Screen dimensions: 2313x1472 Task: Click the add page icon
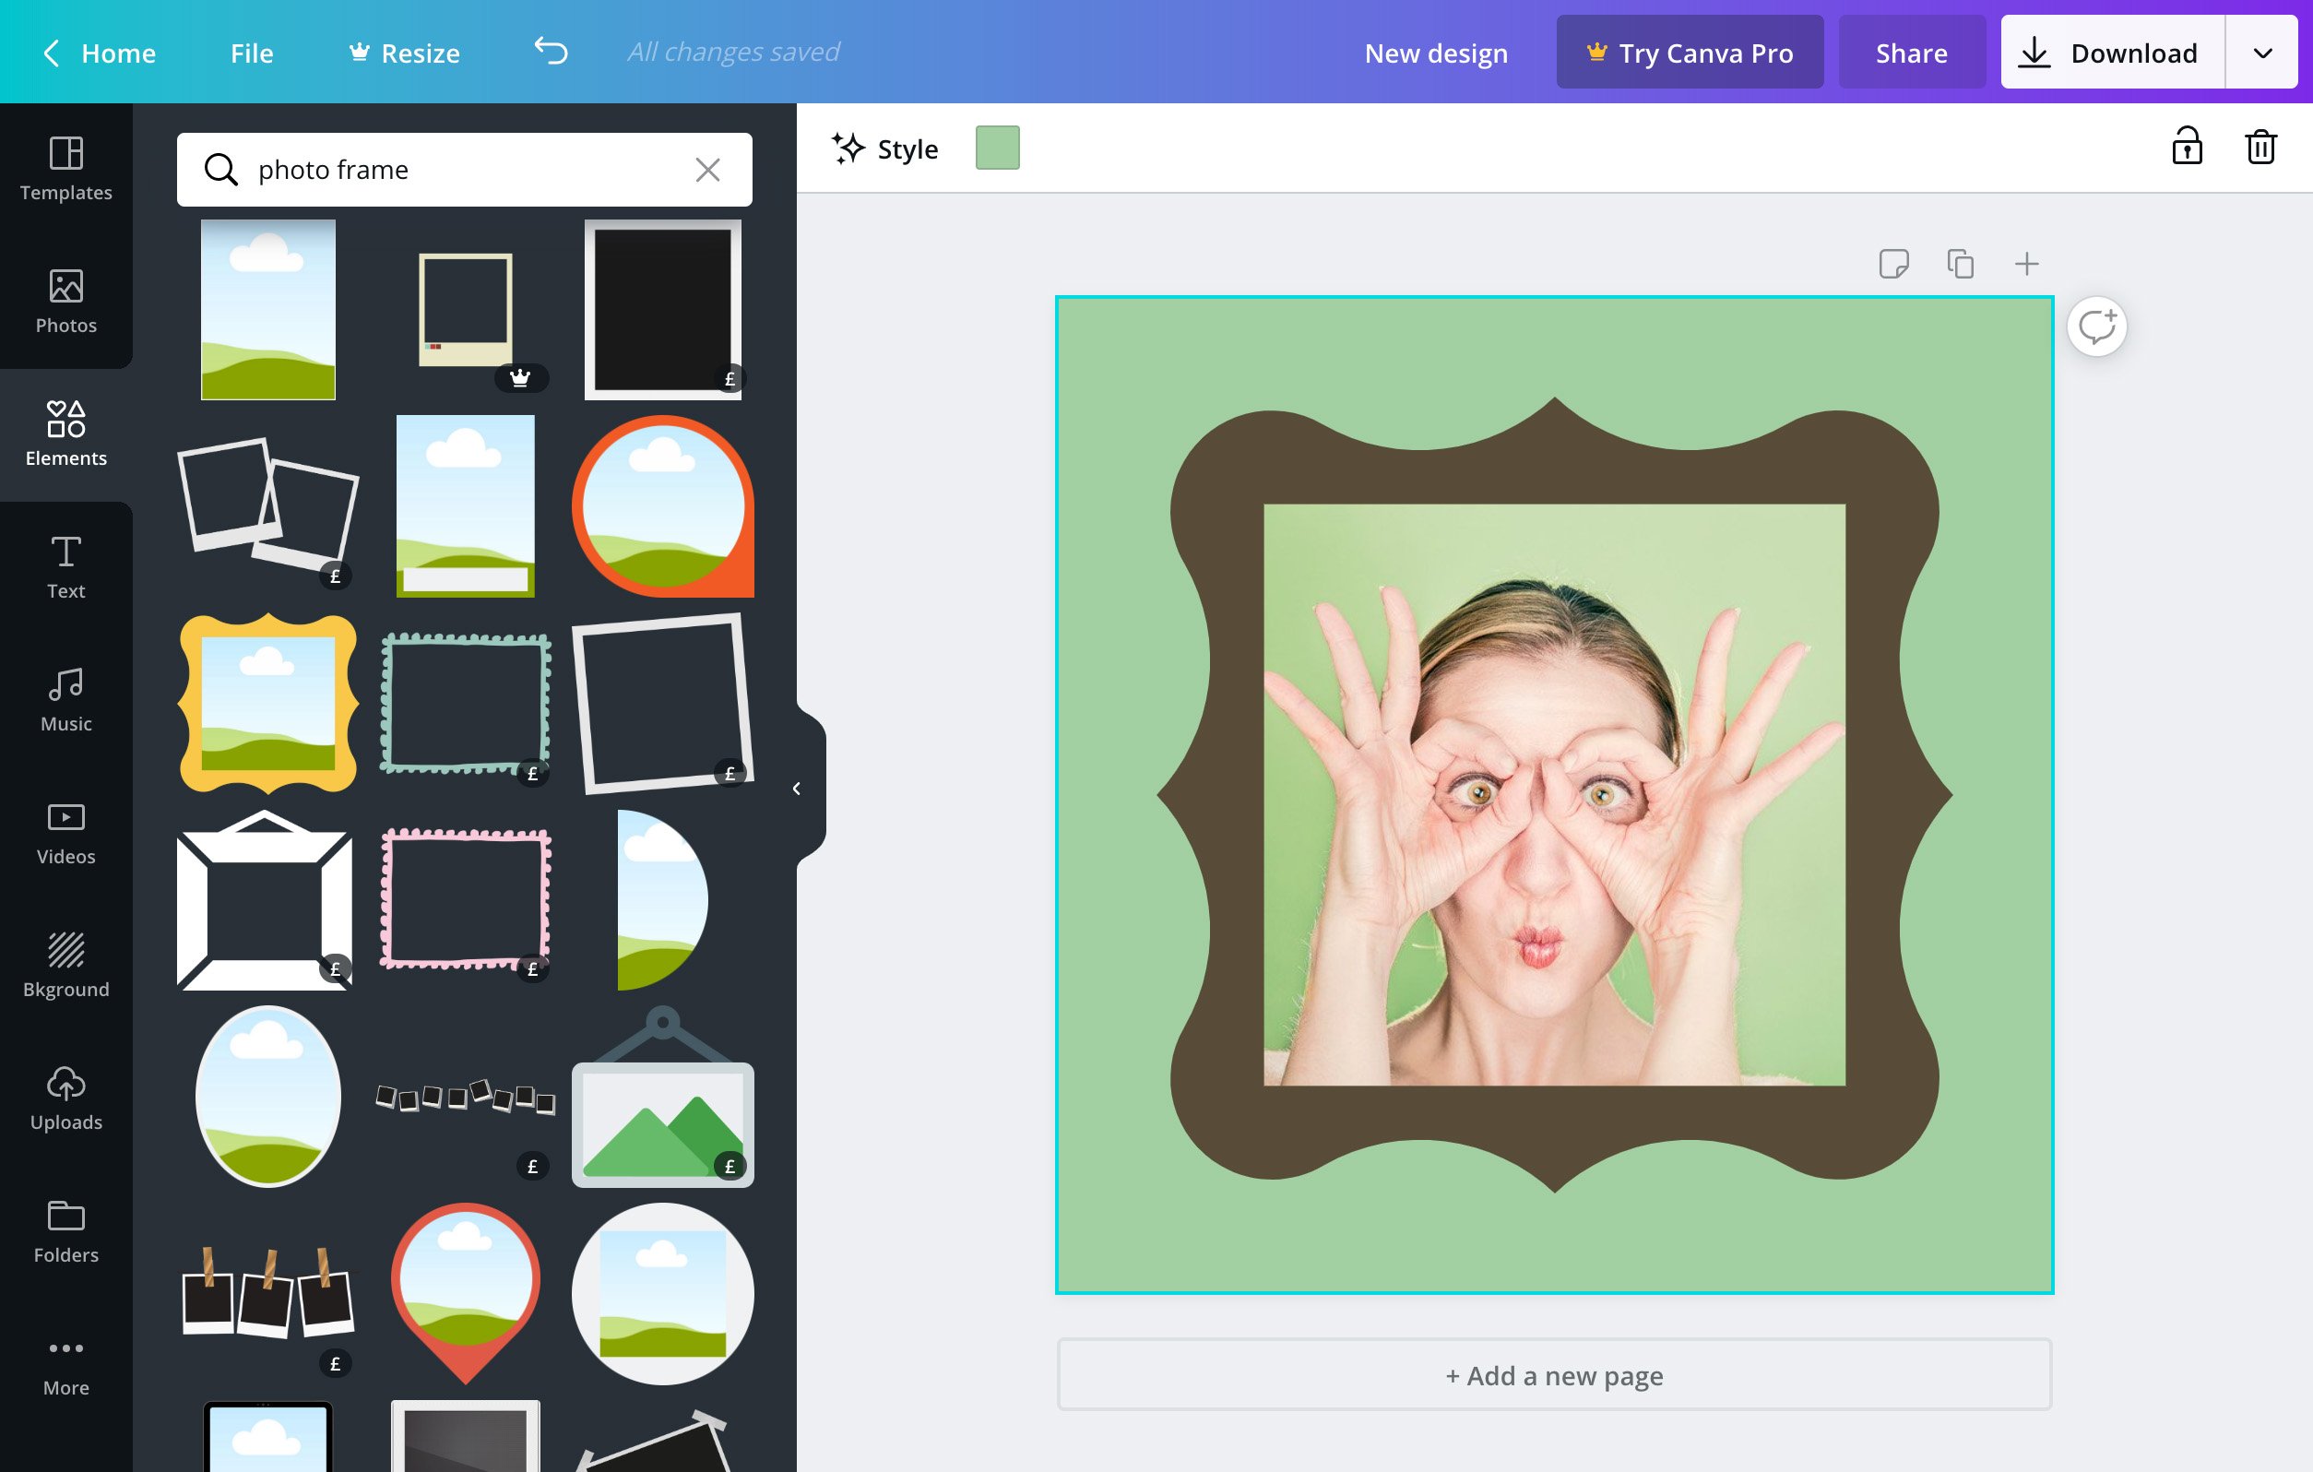[x=2024, y=261]
